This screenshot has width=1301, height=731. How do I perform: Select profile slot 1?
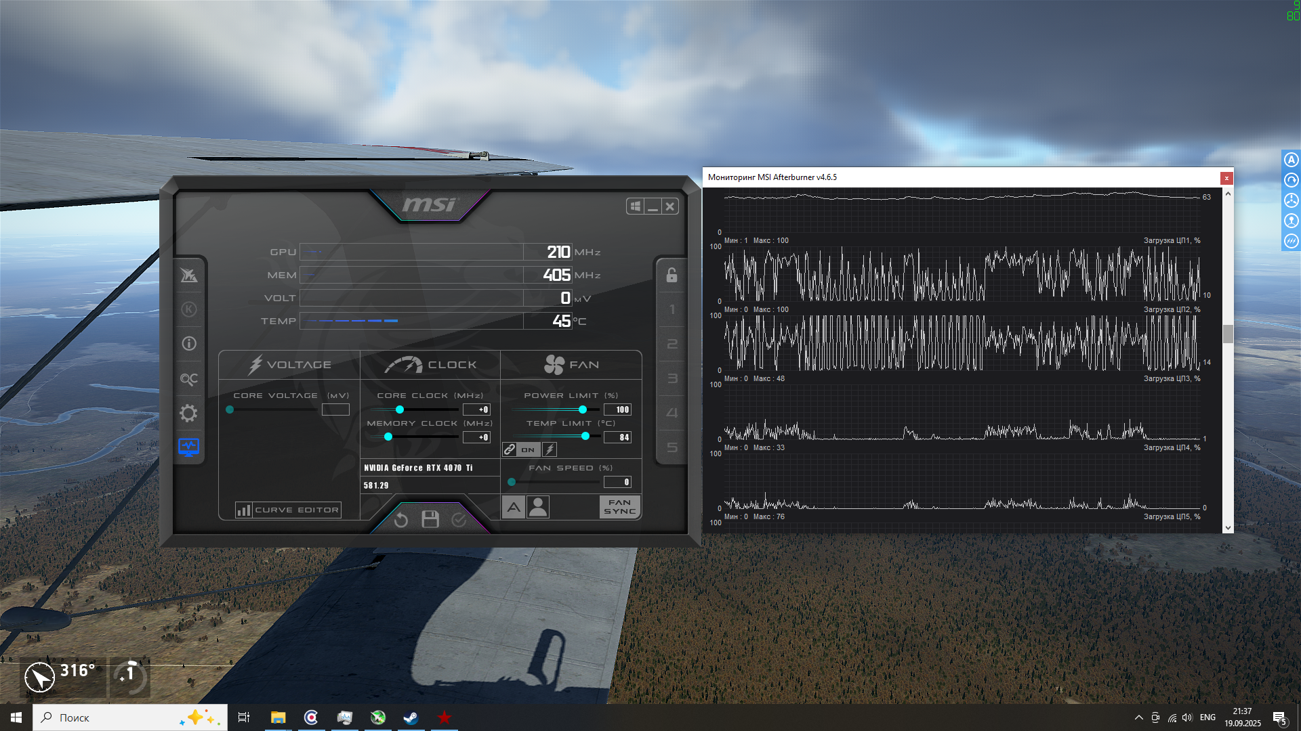[x=672, y=309]
